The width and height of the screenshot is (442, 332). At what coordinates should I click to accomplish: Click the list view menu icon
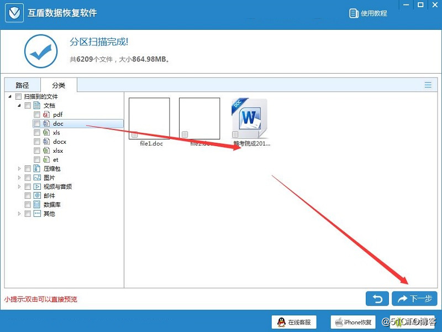click(428, 85)
